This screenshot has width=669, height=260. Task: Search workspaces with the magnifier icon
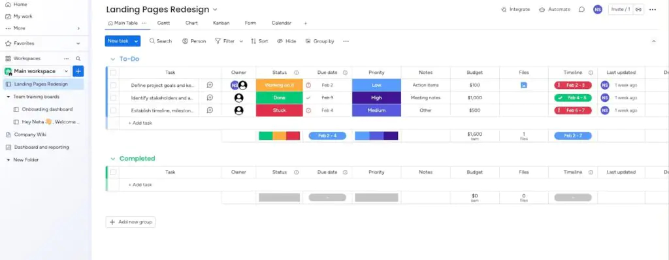(78, 59)
